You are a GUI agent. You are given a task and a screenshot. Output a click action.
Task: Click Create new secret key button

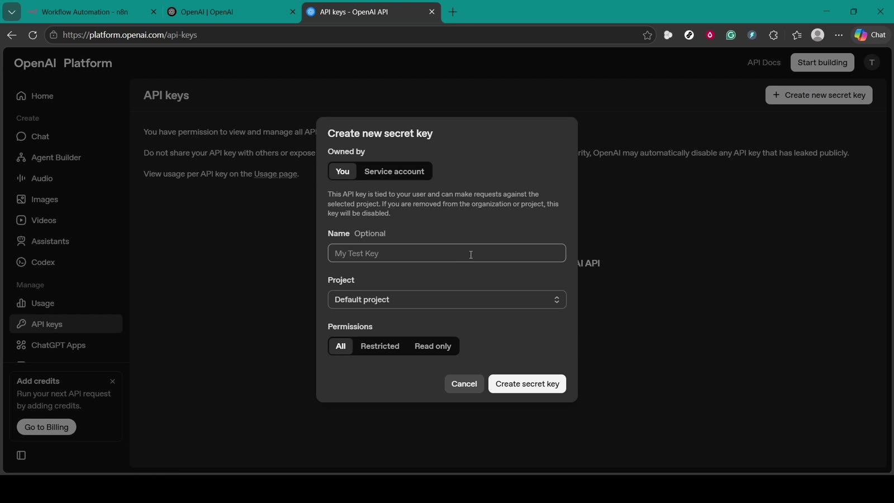[x=819, y=95]
